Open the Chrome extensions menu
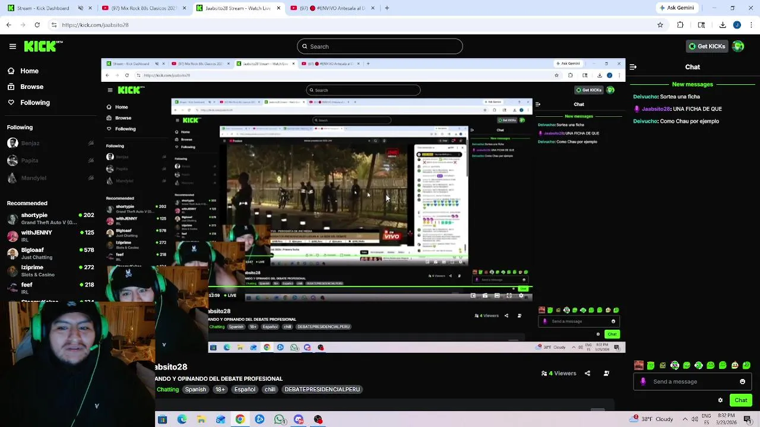The width and height of the screenshot is (760, 427). (680, 25)
